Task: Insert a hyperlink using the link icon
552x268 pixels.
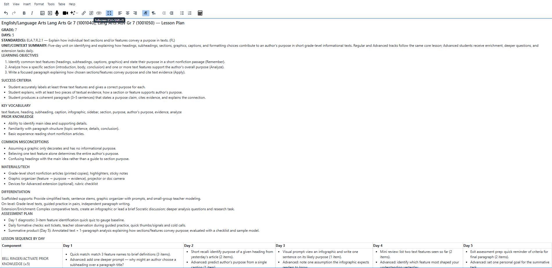Action: click(x=84, y=13)
